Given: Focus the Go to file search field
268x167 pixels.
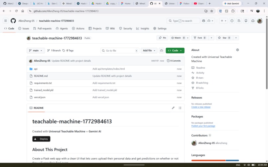Looking at the screenshot, I should 120,50.
